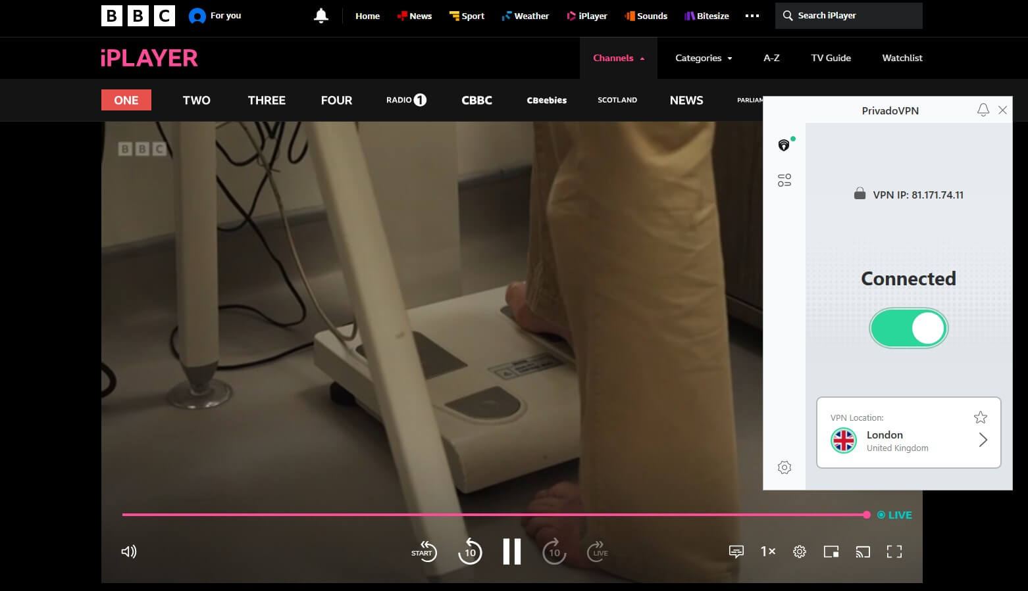Screen dimensions: 1028x591
Task: Switch to BBC TWO channel
Action: tap(197, 100)
